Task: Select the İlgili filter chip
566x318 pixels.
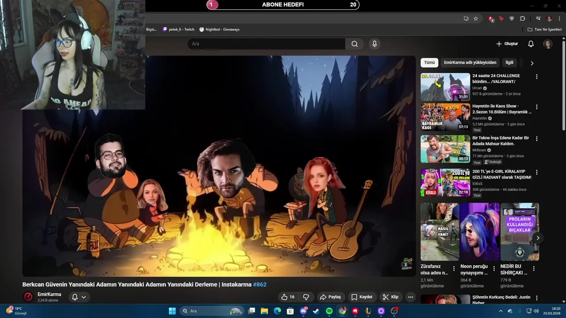Action: [509, 63]
